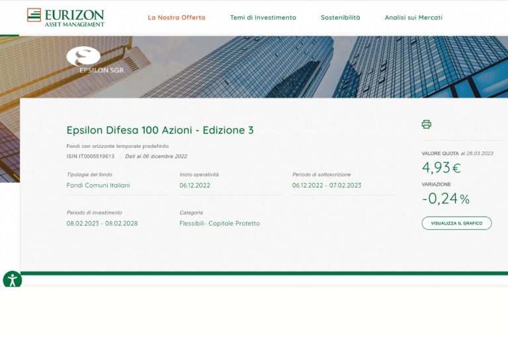508x338 pixels.
Task: Click the Tipologia del fondo label
Action: point(89,174)
